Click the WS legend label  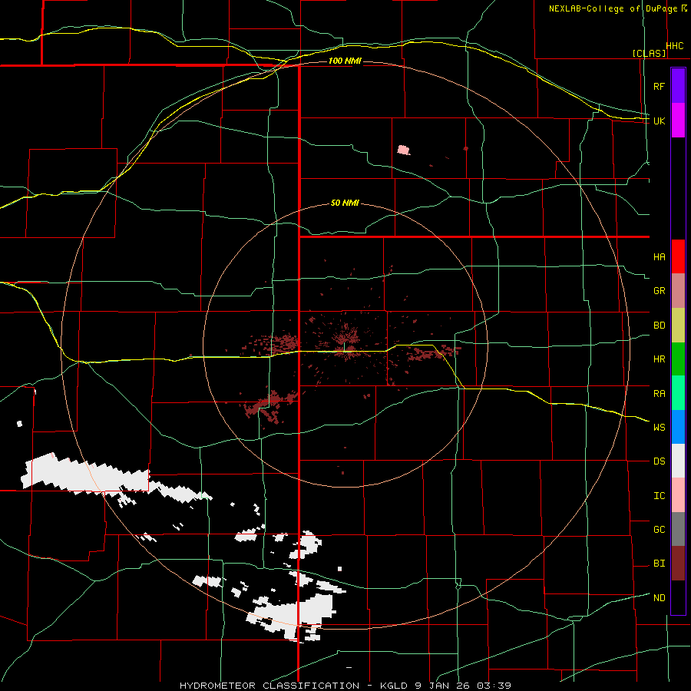click(659, 427)
